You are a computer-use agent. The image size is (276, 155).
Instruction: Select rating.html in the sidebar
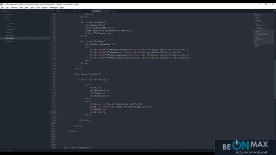pyautogui.click(x=9, y=38)
